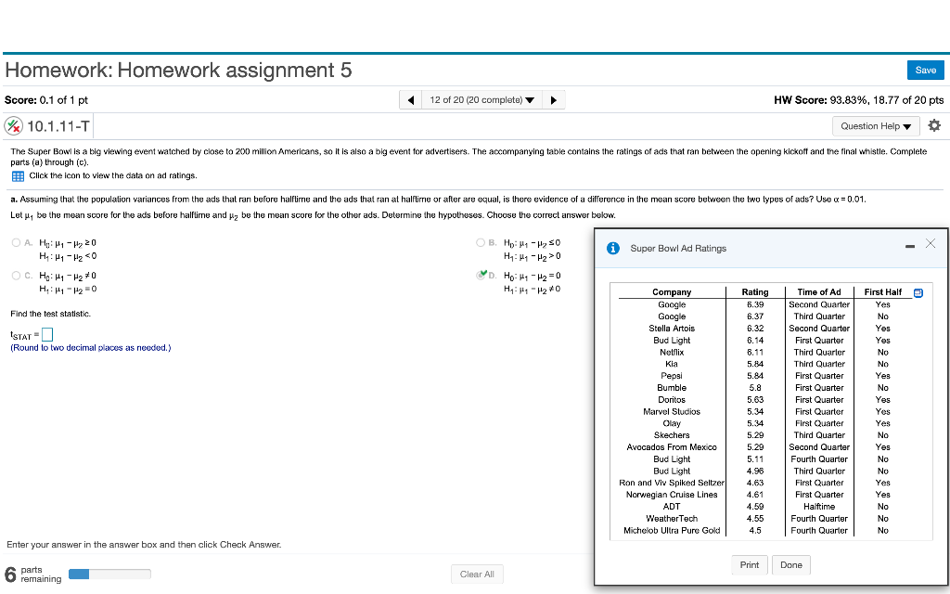Screen dimensions: 950x594
Task: Select the Ron and Viv Spiked Seltzer cell
Action: tap(672, 483)
